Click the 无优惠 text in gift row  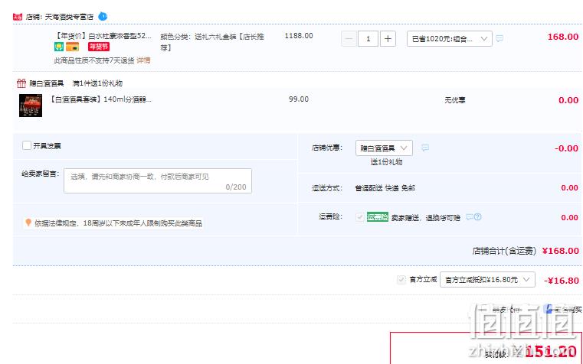pyautogui.click(x=455, y=100)
